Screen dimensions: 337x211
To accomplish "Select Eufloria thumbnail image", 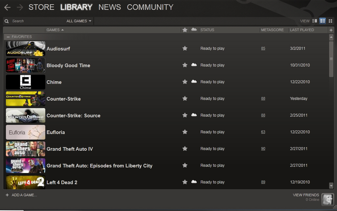I will (25, 132).
